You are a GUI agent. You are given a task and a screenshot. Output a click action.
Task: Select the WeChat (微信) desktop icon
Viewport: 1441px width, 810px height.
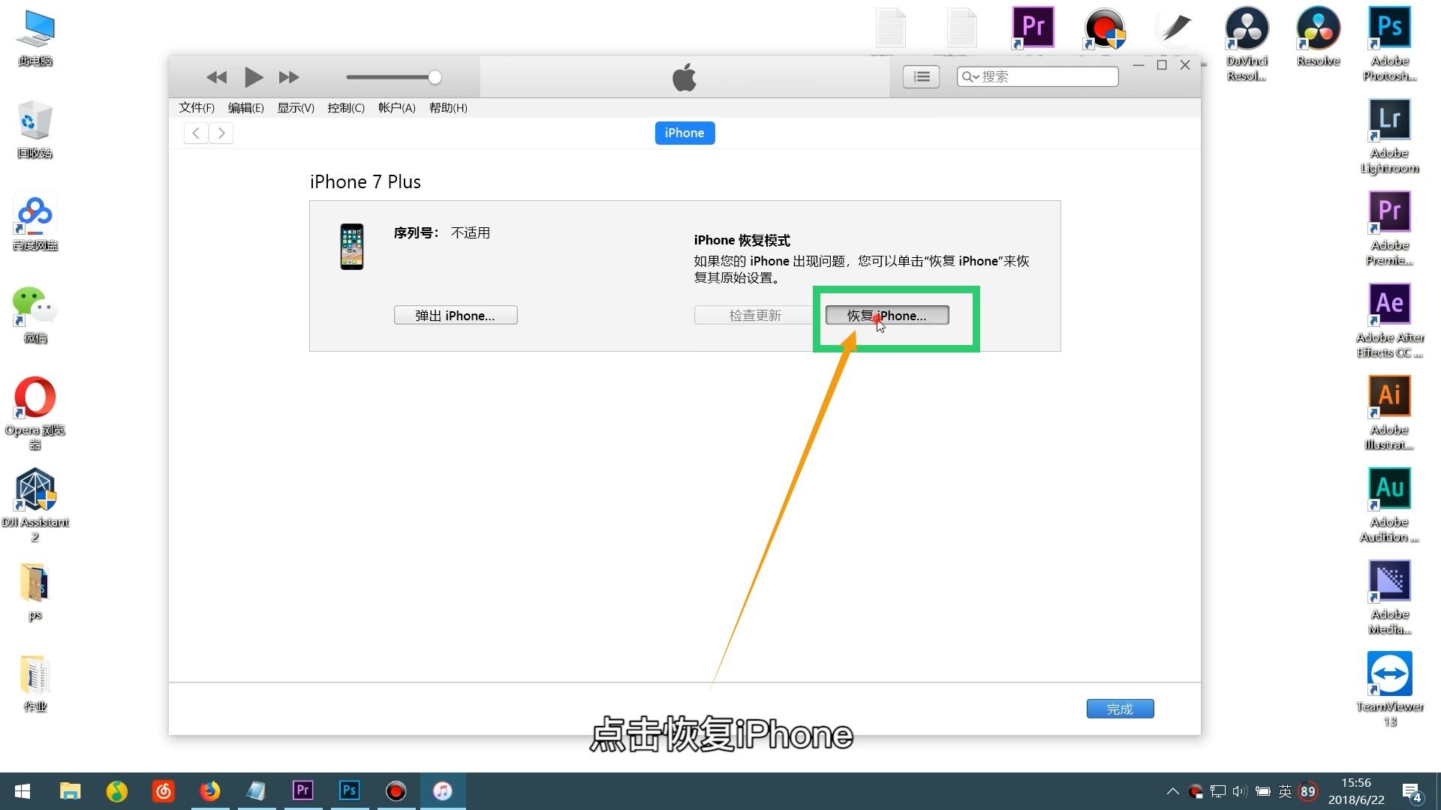coord(35,315)
